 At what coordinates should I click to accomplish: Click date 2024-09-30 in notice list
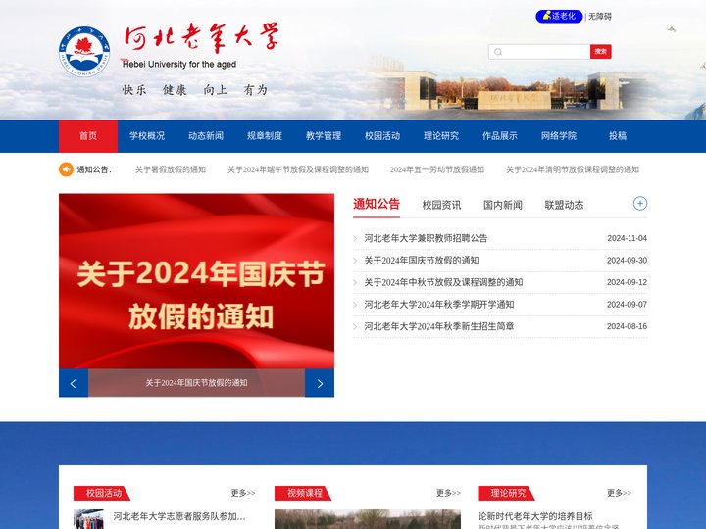628,261
